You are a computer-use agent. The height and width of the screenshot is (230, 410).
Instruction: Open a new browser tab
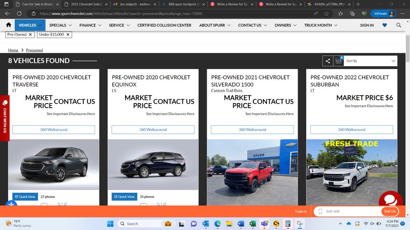[x=358, y=4]
